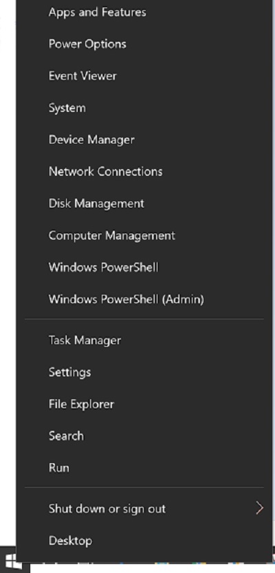Click the taskbar strip beside Start button

tap(152, 568)
